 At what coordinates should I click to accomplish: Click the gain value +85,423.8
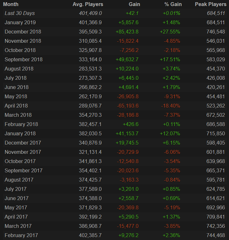tap(127, 32)
